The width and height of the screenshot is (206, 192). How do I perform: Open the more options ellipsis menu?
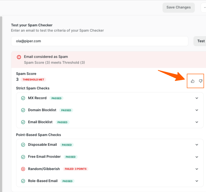tap(204, 8)
